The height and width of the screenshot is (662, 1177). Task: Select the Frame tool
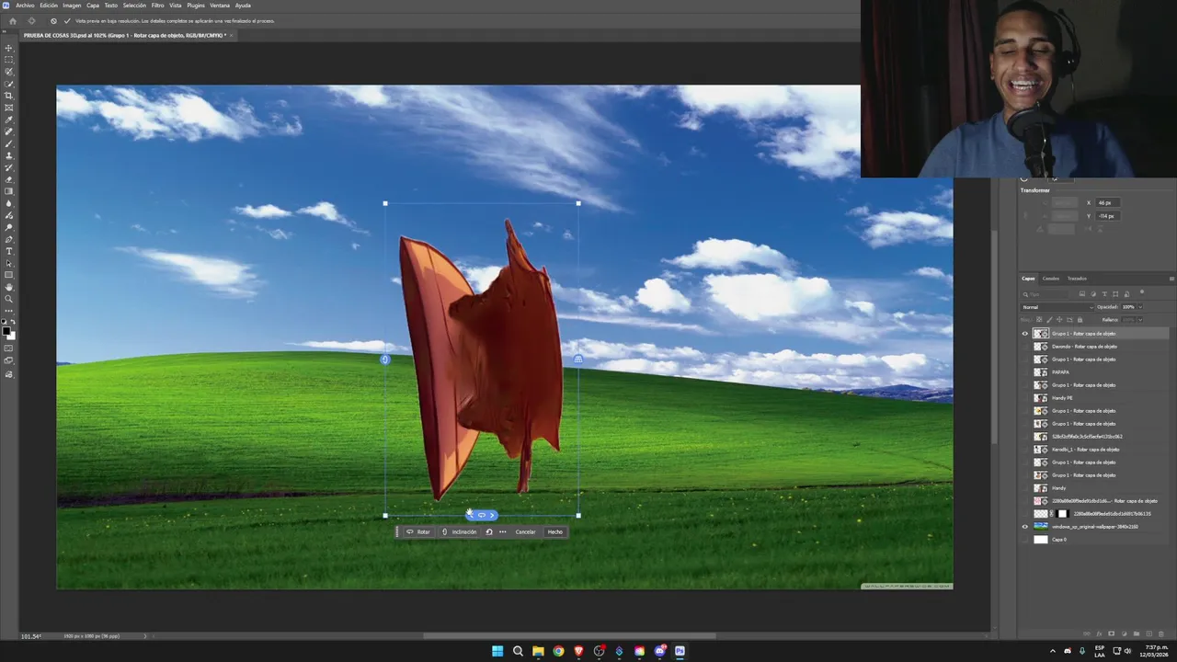[x=9, y=108]
